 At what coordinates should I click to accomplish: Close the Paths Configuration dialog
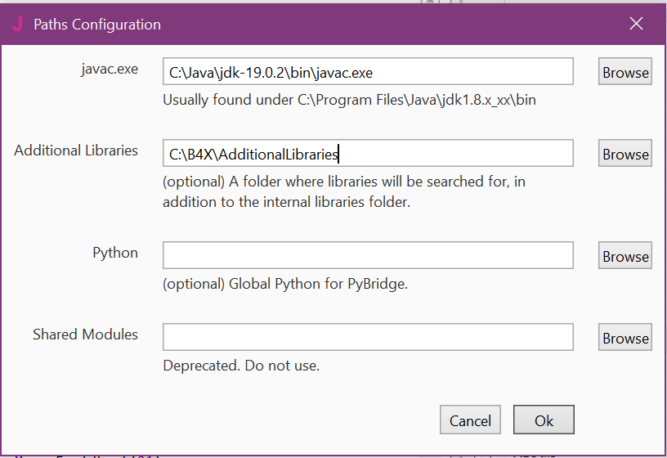tap(636, 24)
